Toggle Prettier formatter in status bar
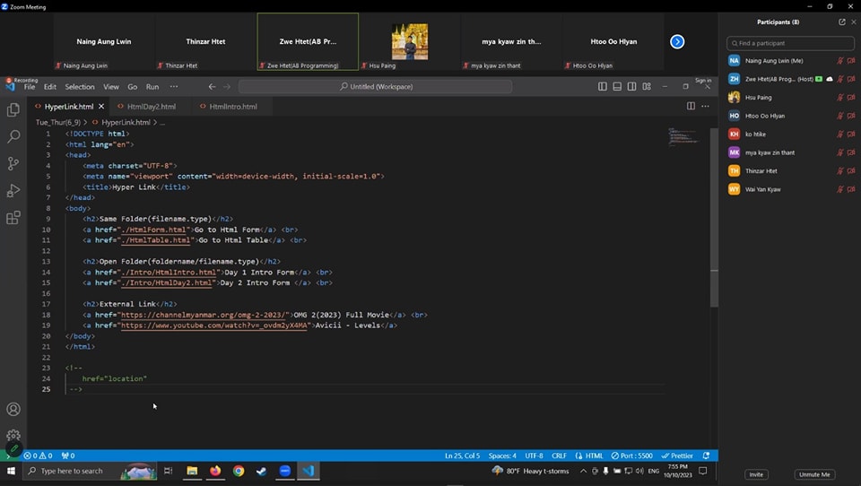The width and height of the screenshot is (861, 486). click(x=676, y=456)
